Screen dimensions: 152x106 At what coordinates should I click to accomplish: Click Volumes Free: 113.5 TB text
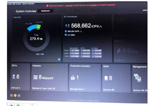(x=48, y=88)
